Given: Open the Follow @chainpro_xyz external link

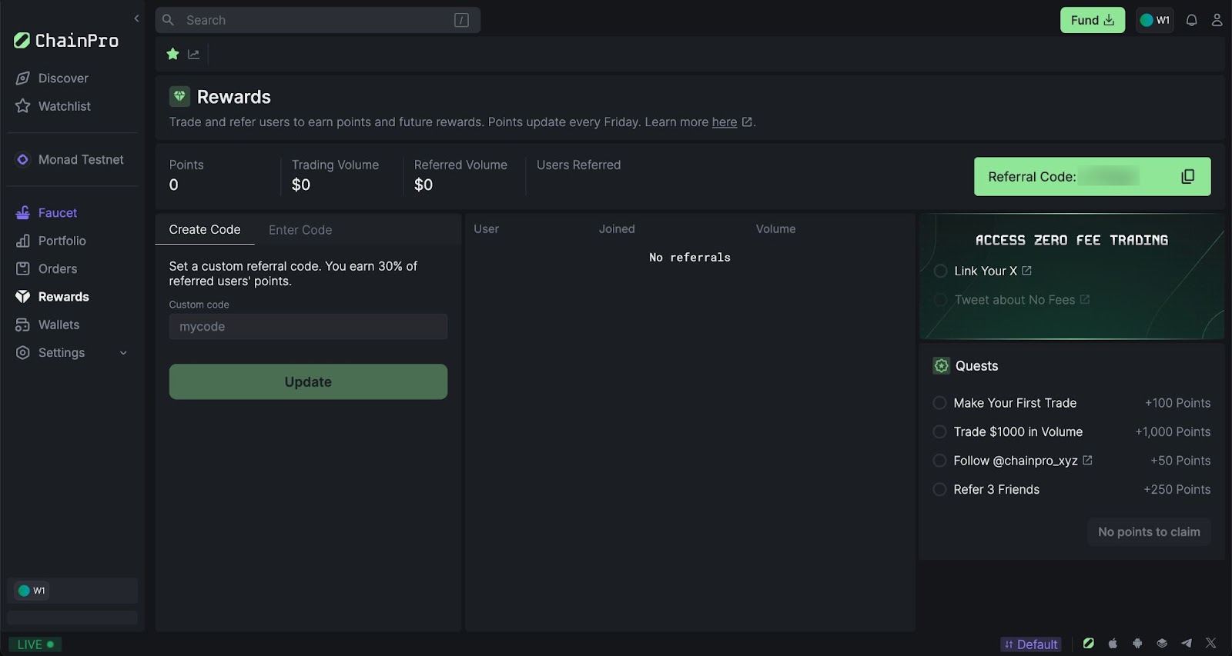Looking at the screenshot, I should (x=1087, y=460).
